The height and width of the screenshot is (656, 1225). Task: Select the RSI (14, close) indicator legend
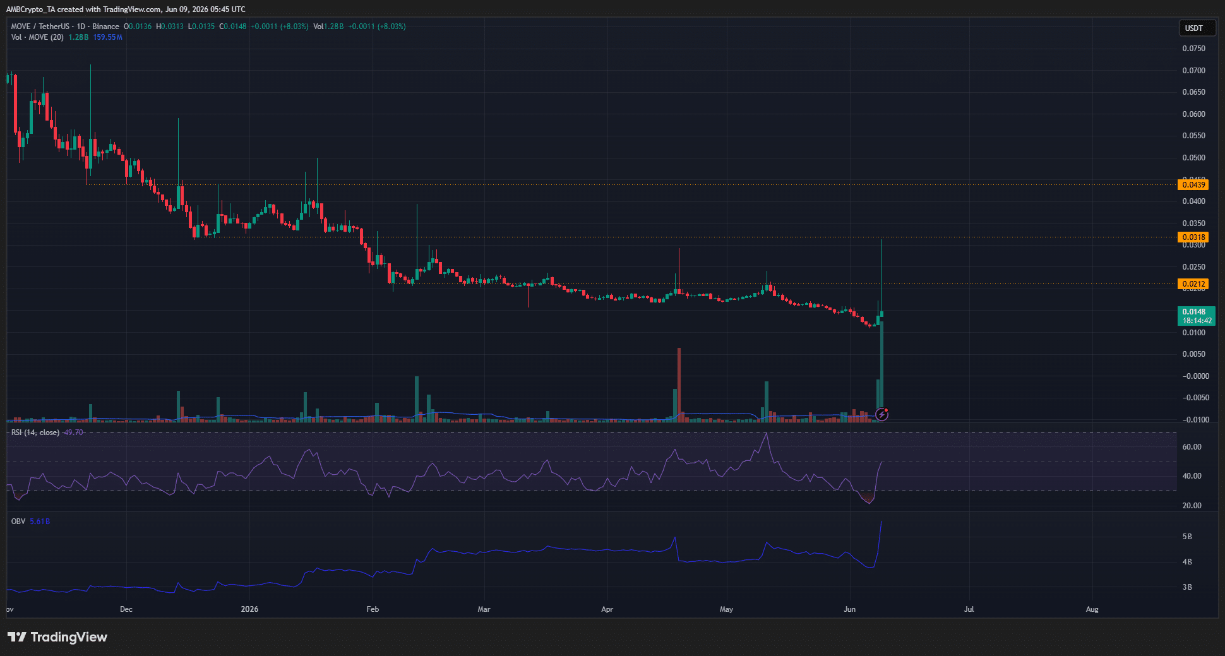point(35,432)
